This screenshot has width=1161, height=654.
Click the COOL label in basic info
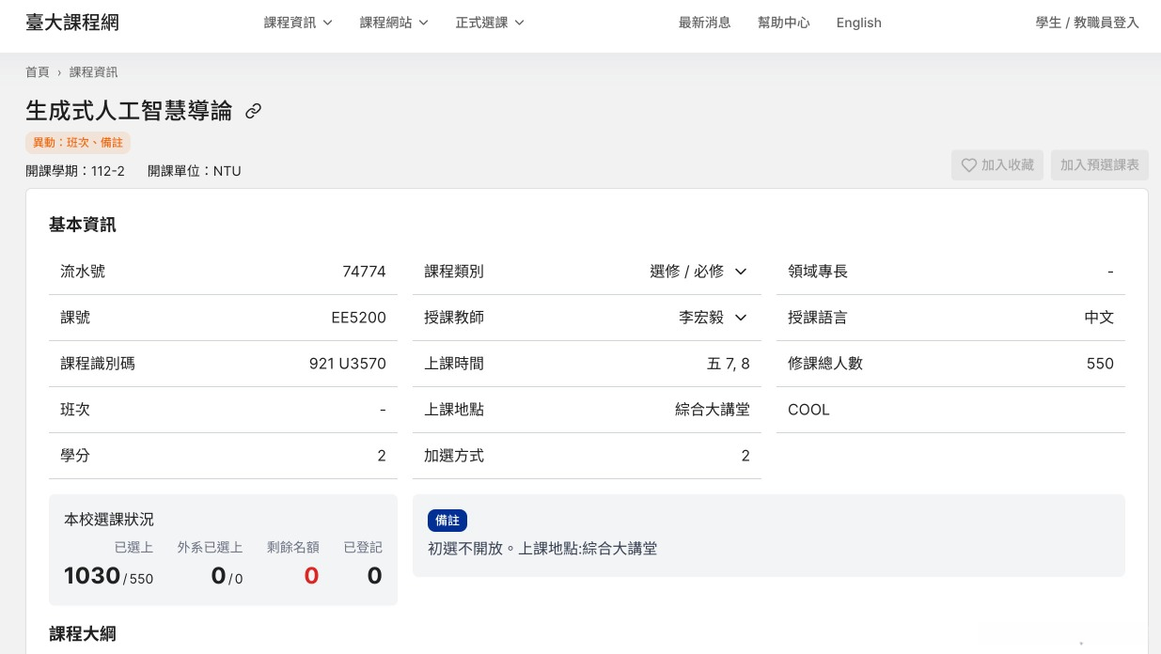point(808,410)
